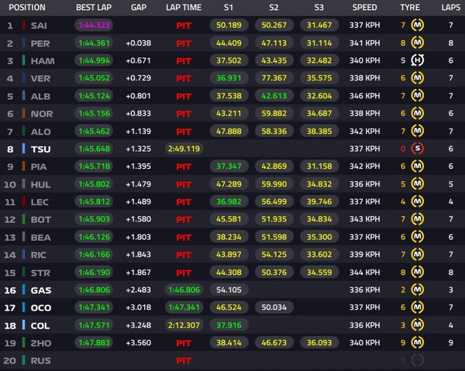Viewport: 465px width, 371px height.
Task: Click Tsunoda's red soft tyre icon
Action: pyautogui.click(x=418, y=148)
